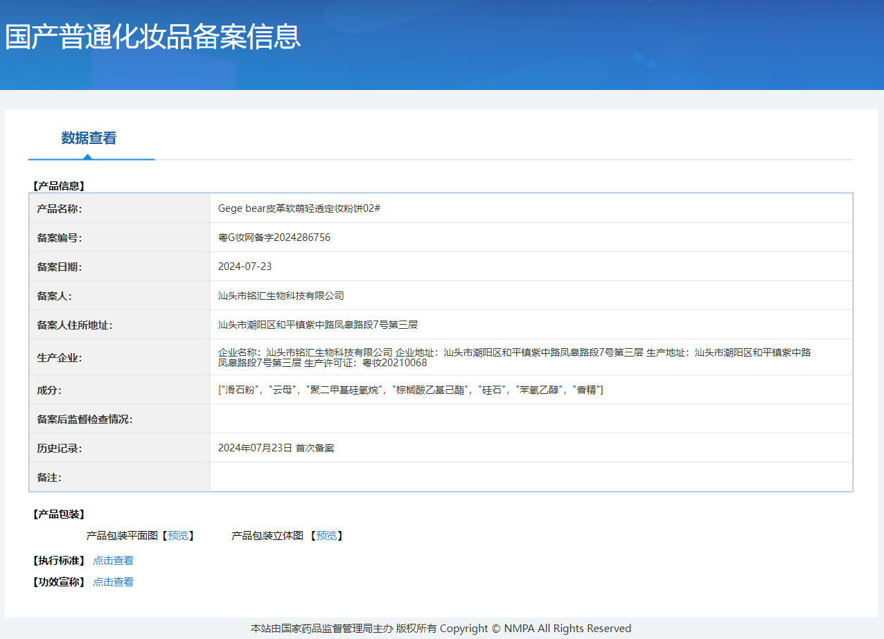884x639 pixels.
Task: Click the 生产企业 details text with 粤妆20210068
Action: [x=515, y=357]
